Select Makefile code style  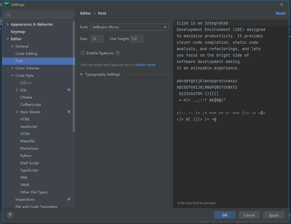(27, 141)
